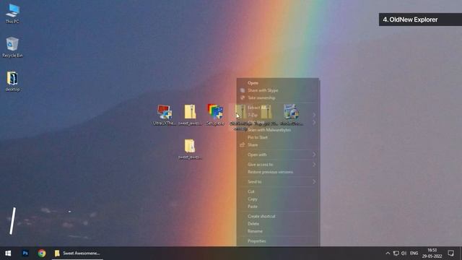
Task: Expand the 7-Zip submenu arrow
Action: pos(314,115)
